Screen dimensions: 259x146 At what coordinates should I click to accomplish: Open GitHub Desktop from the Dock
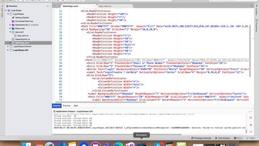(x=96, y=144)
